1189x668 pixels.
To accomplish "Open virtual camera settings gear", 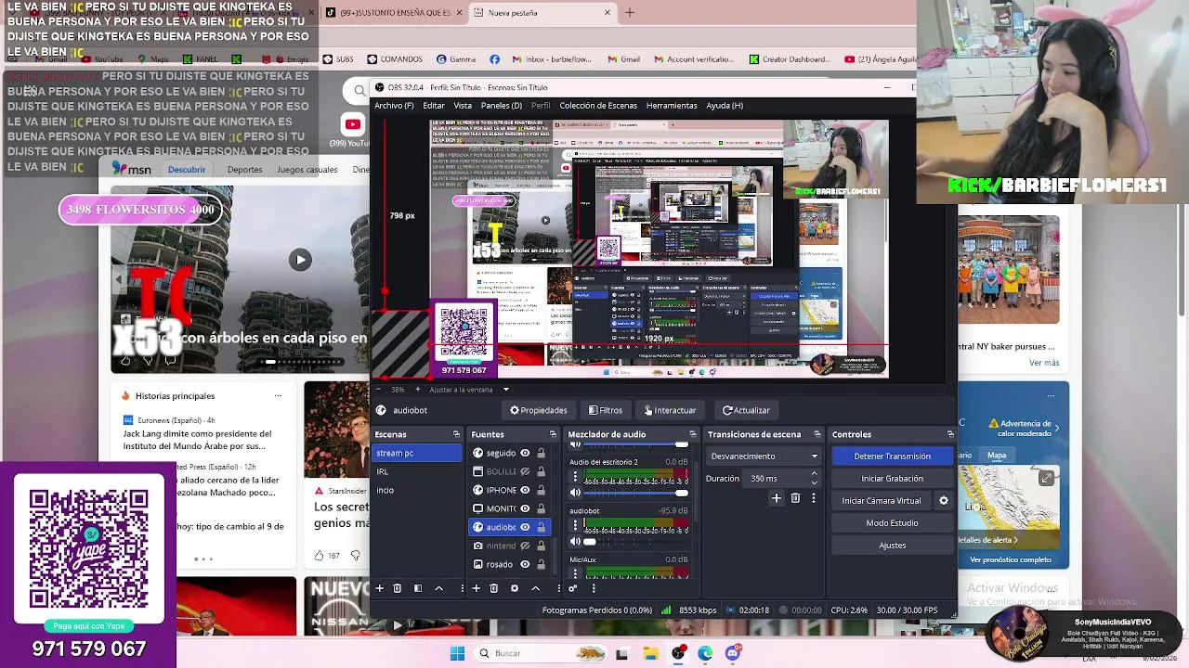I will [944, 501].
